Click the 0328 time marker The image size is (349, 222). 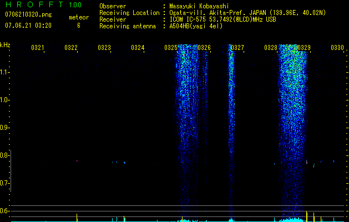[x=271, y=48]
